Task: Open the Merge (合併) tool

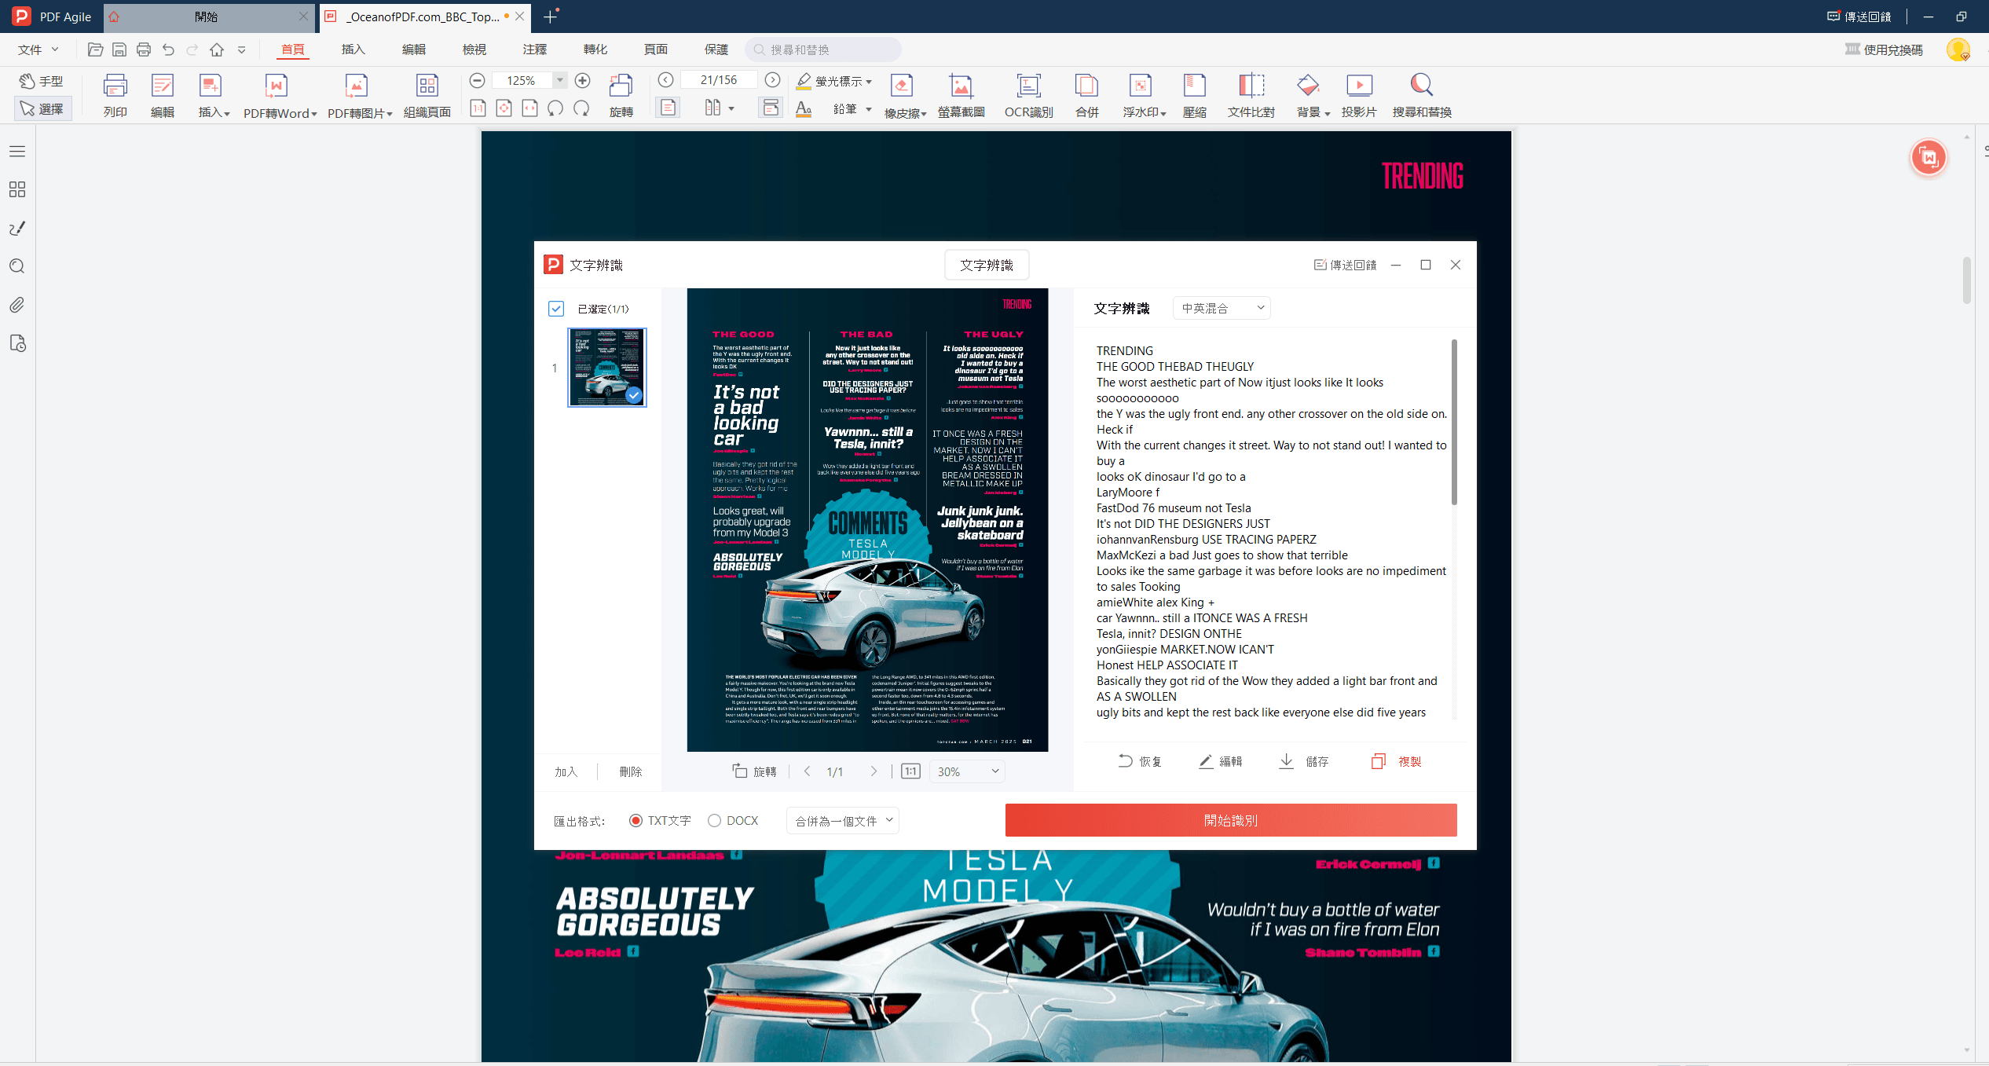Action: [1086, 95]
